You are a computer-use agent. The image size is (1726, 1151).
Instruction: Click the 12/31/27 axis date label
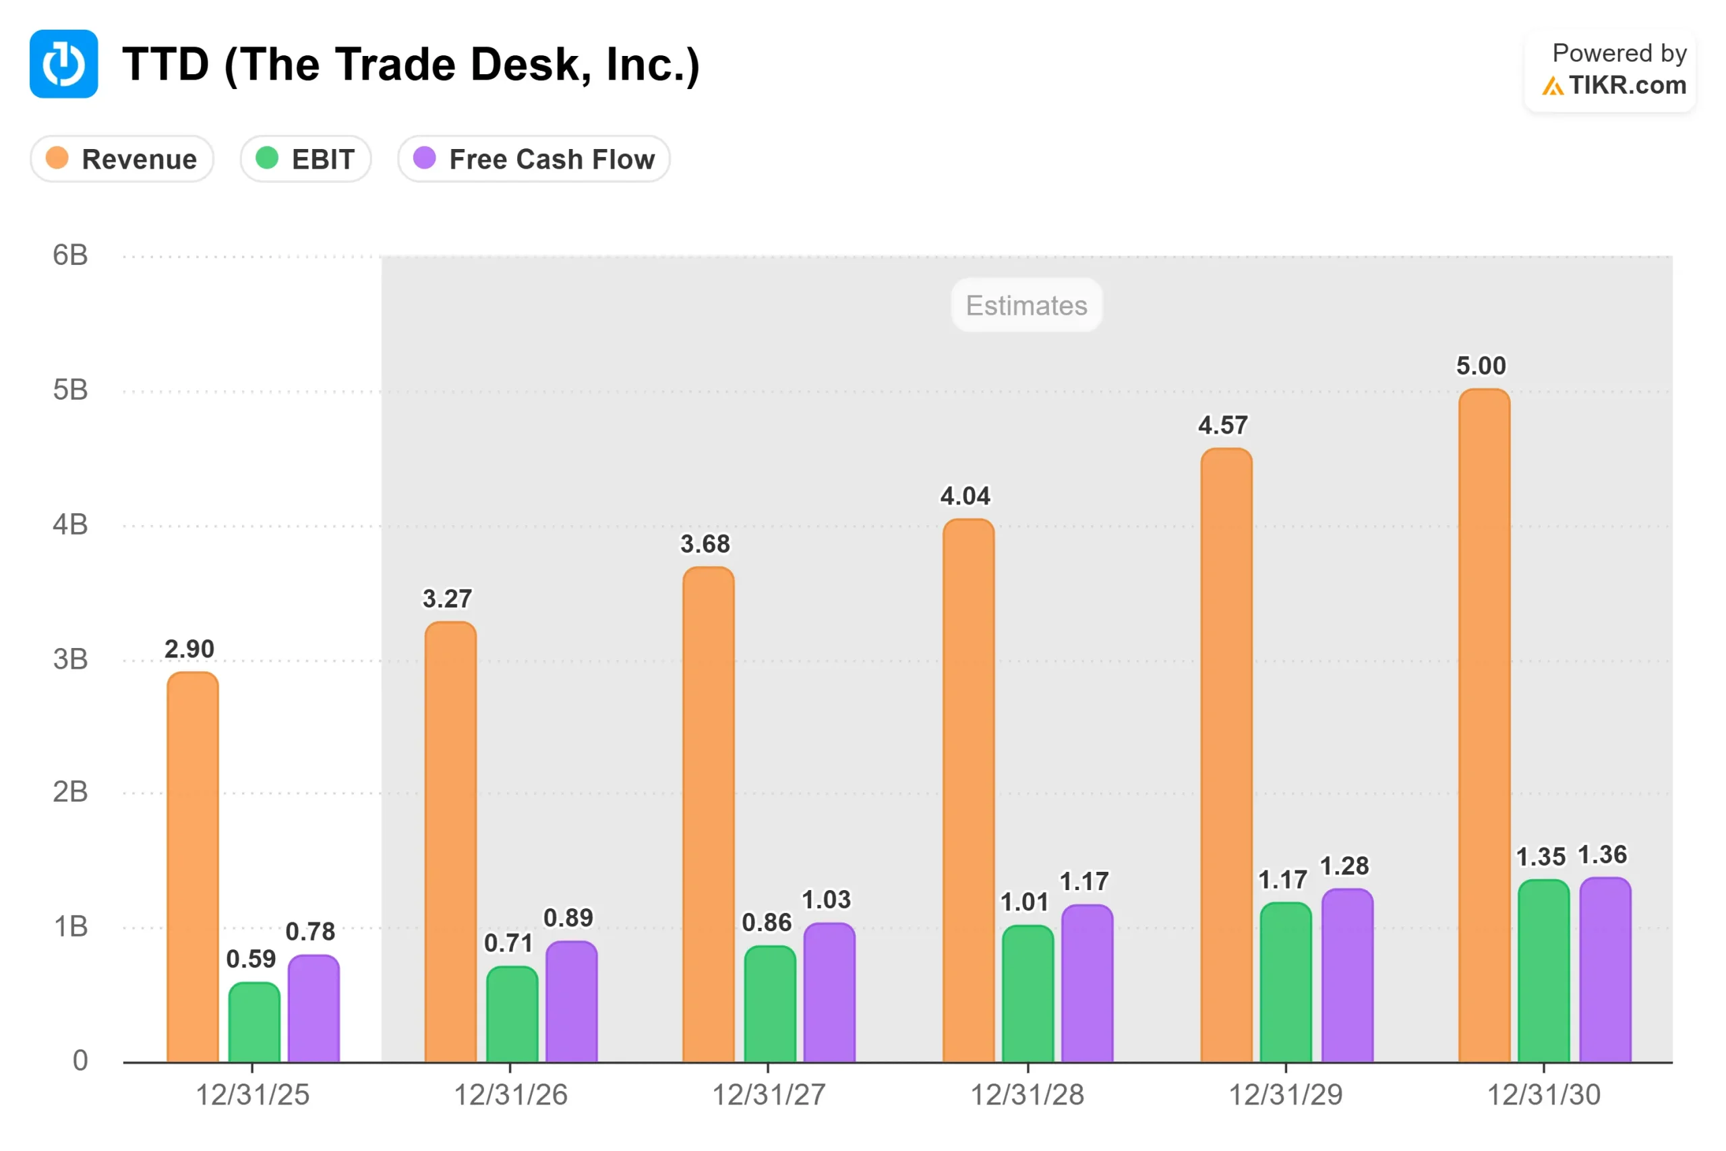(x=769, y=1094)
